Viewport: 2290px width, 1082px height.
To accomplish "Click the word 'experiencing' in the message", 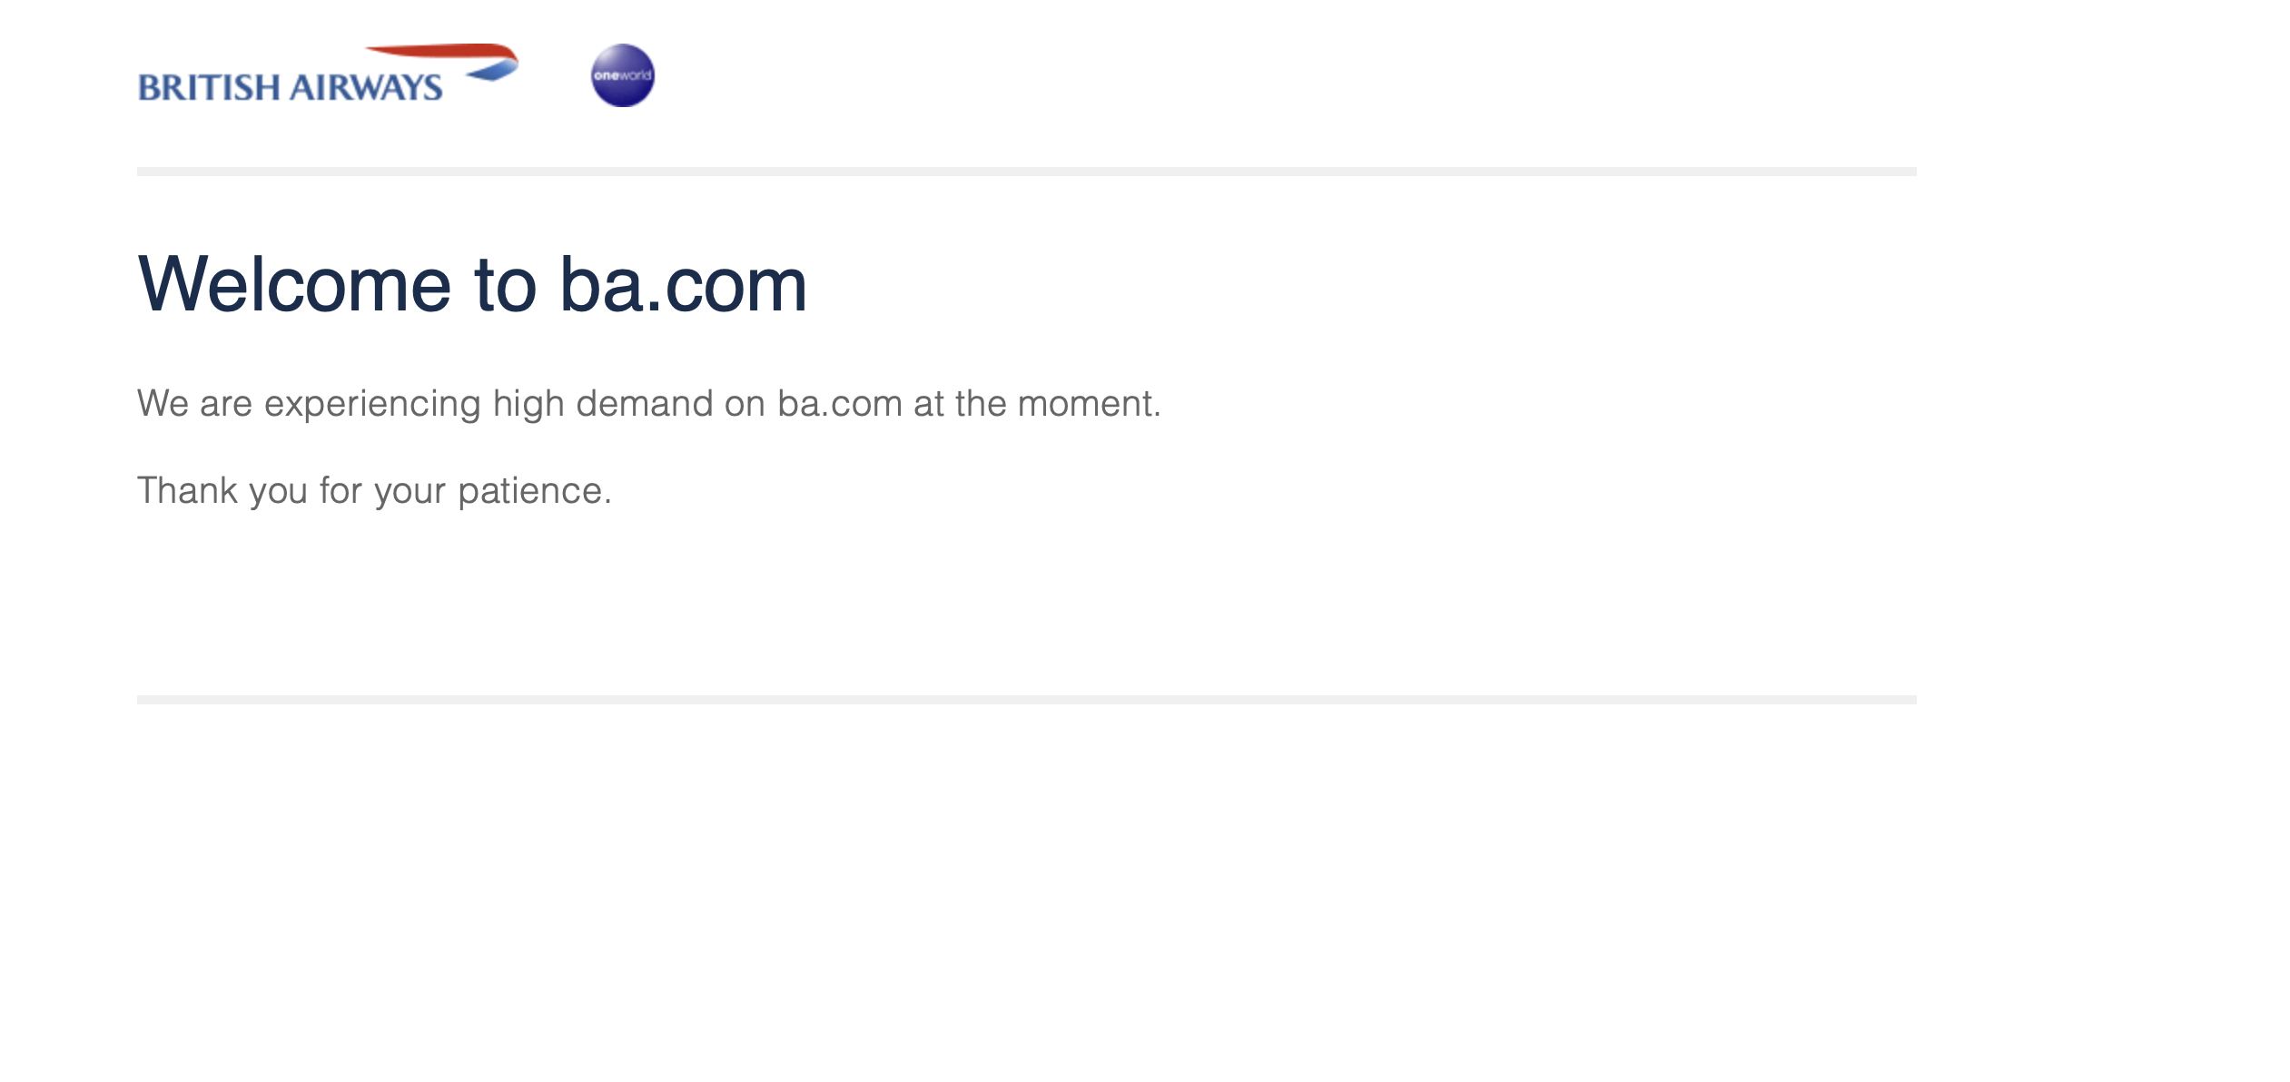I will click(372, 404).
